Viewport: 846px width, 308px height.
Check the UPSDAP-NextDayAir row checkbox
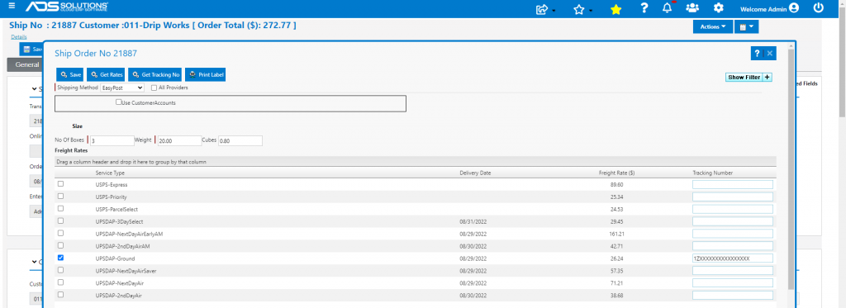60,282
